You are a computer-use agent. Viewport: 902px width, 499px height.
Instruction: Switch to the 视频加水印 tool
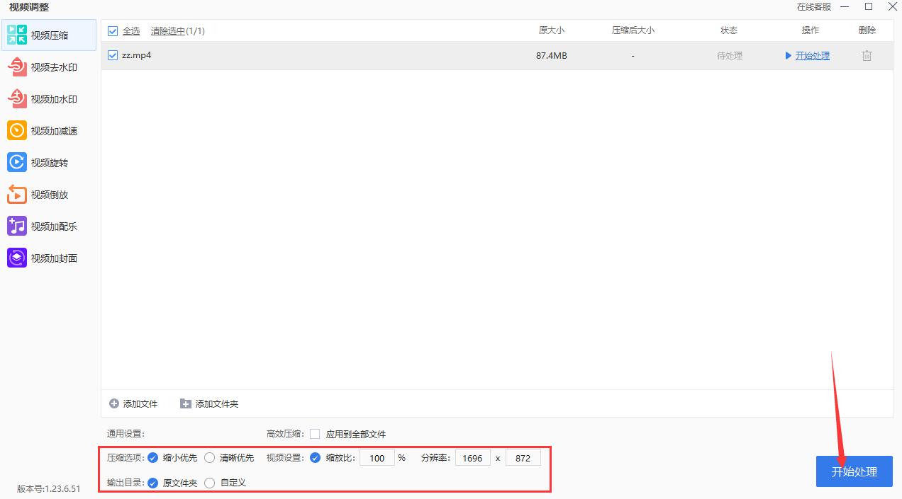(48, 98)
